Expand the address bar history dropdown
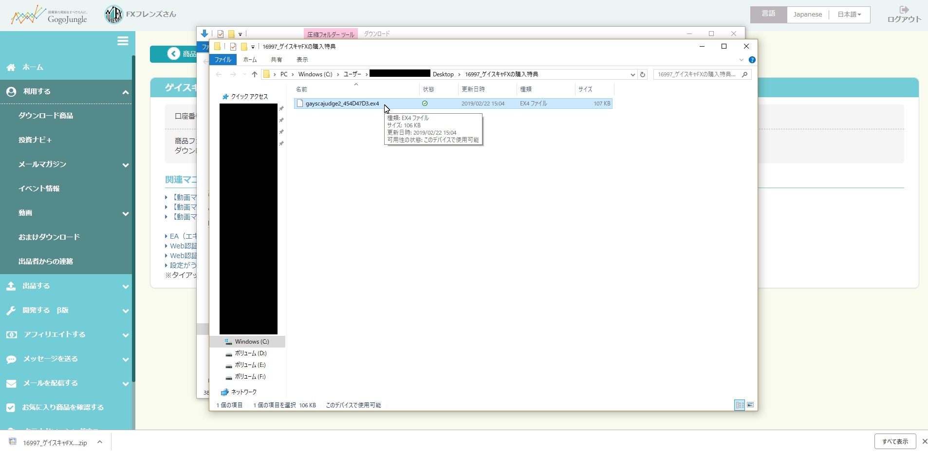 point(632,74)
